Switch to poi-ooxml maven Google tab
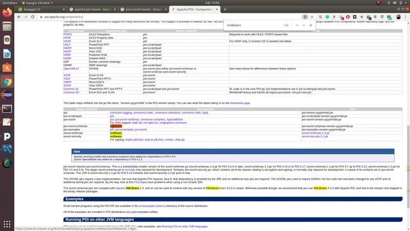The image size is (410, 231). 143,10
